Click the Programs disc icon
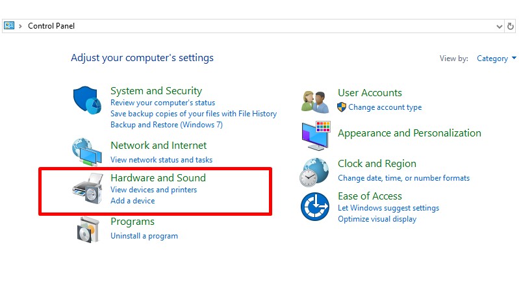Screen dimensions: 519x284 tap(88, 229)
